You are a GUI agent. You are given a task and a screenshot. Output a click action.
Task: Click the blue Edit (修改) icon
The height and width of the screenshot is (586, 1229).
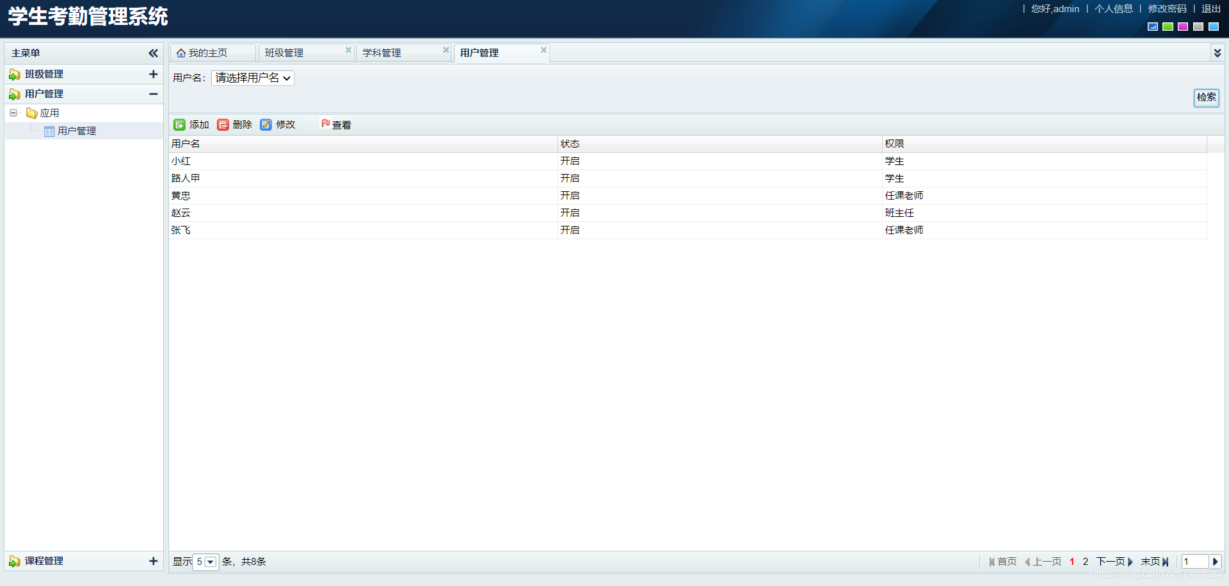tap(266, 125)
